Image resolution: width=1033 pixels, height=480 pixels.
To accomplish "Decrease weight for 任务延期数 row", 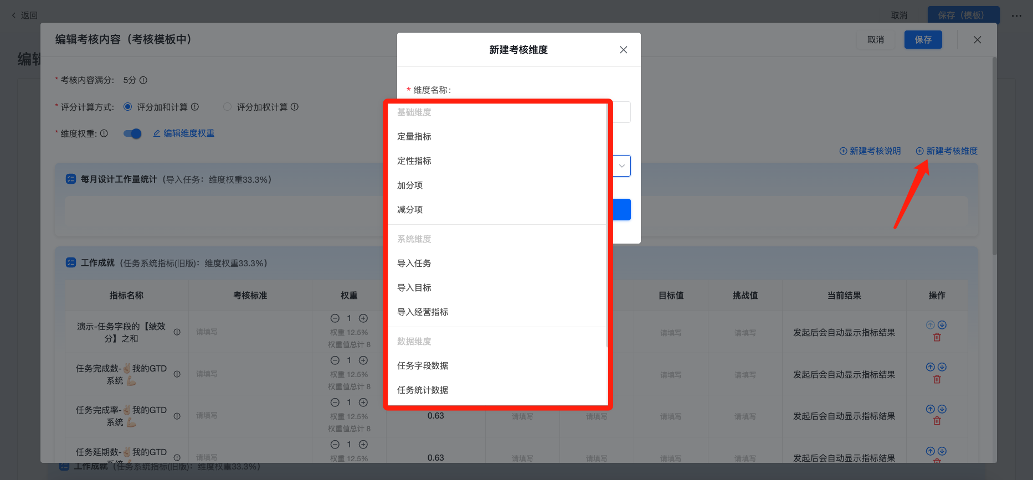I will (335, 445).
